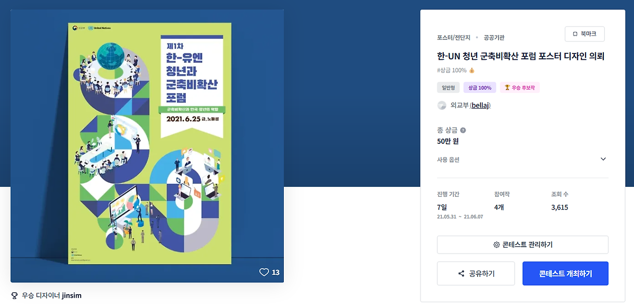This screenshot has height=307, width=634.
Task: Click the 외교부 profile avatar
Action: click(442, 105)
